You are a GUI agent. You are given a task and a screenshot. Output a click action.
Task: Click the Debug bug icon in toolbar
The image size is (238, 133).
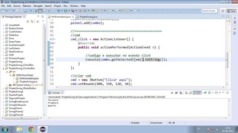(59, 11)
